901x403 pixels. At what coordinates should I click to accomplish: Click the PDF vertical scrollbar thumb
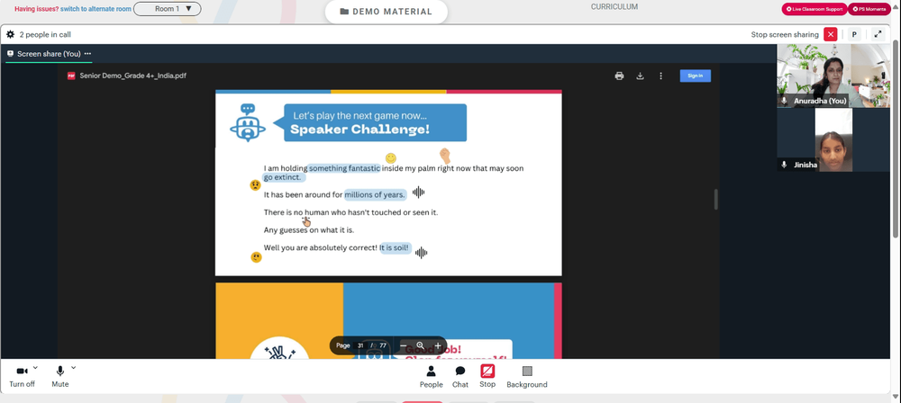(716, 199)
